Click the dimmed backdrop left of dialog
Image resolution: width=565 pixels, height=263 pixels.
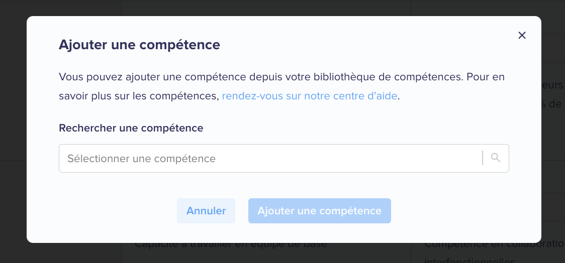(13, 129)
